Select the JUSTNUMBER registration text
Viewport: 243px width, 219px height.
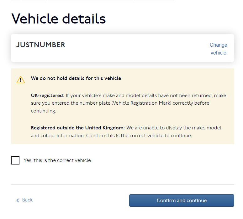[x=41, y=45]
